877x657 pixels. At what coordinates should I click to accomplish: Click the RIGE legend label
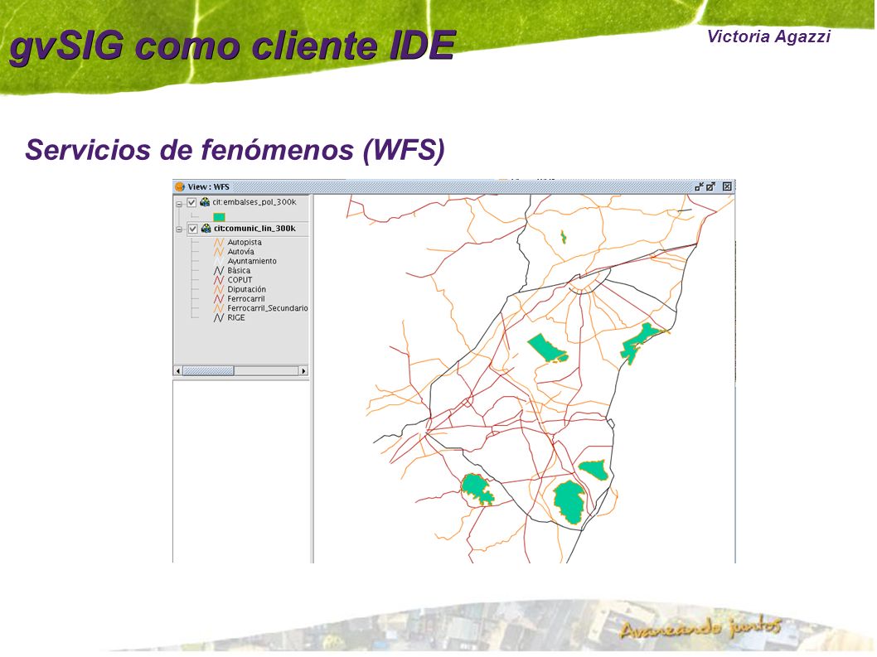coord(236,317)
